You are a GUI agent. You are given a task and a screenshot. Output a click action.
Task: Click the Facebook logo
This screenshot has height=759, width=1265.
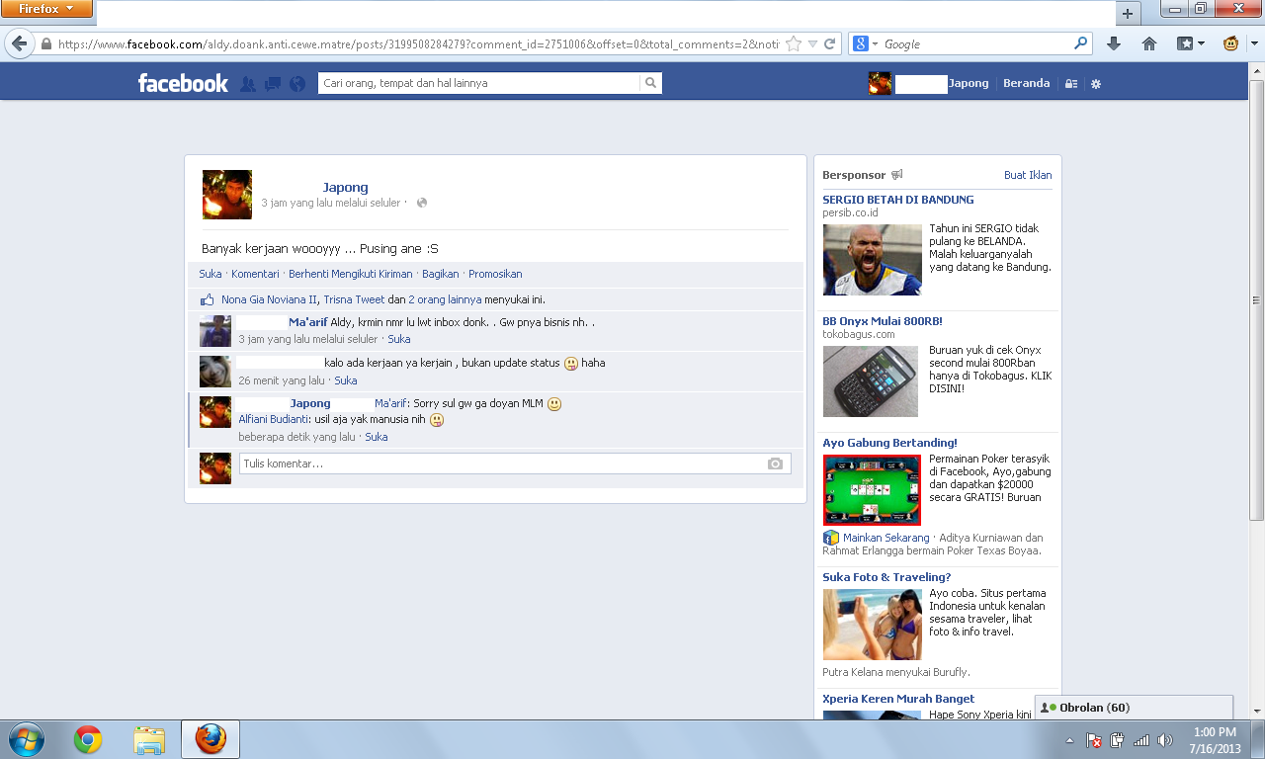point(183,83)
